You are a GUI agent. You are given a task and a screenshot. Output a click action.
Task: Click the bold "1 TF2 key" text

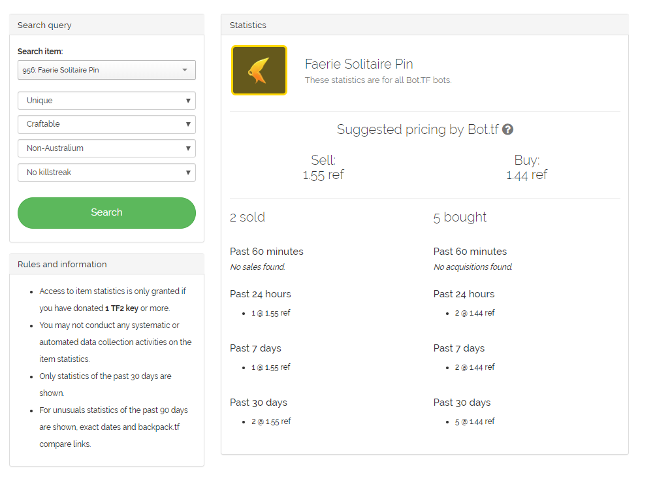121,308
